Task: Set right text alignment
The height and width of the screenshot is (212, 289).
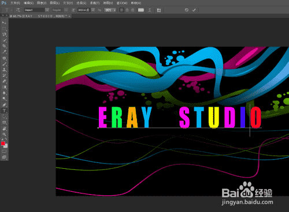Action: (132, 10)
